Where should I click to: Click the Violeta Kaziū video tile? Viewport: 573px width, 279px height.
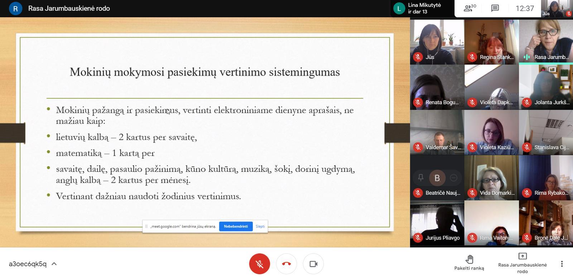tap(491, 132)
